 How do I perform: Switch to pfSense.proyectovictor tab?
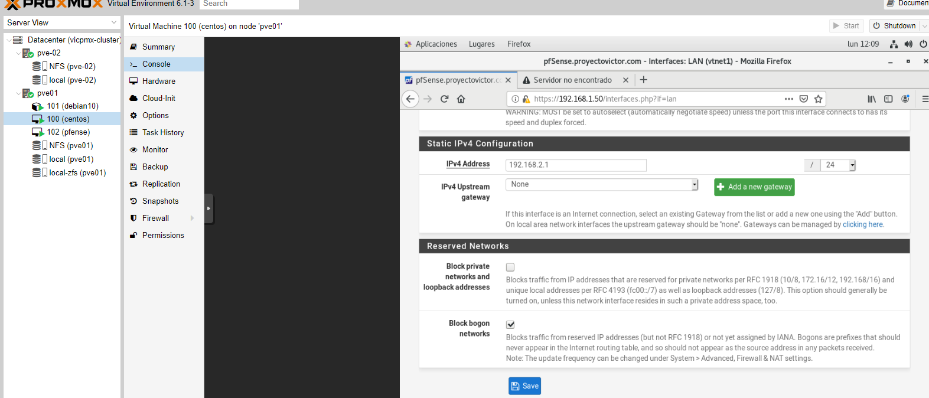click(x=458, y=80)
